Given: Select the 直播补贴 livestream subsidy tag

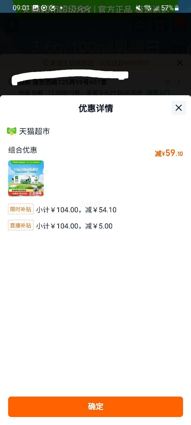Looking at the screenshot, I should pos(21,226).
